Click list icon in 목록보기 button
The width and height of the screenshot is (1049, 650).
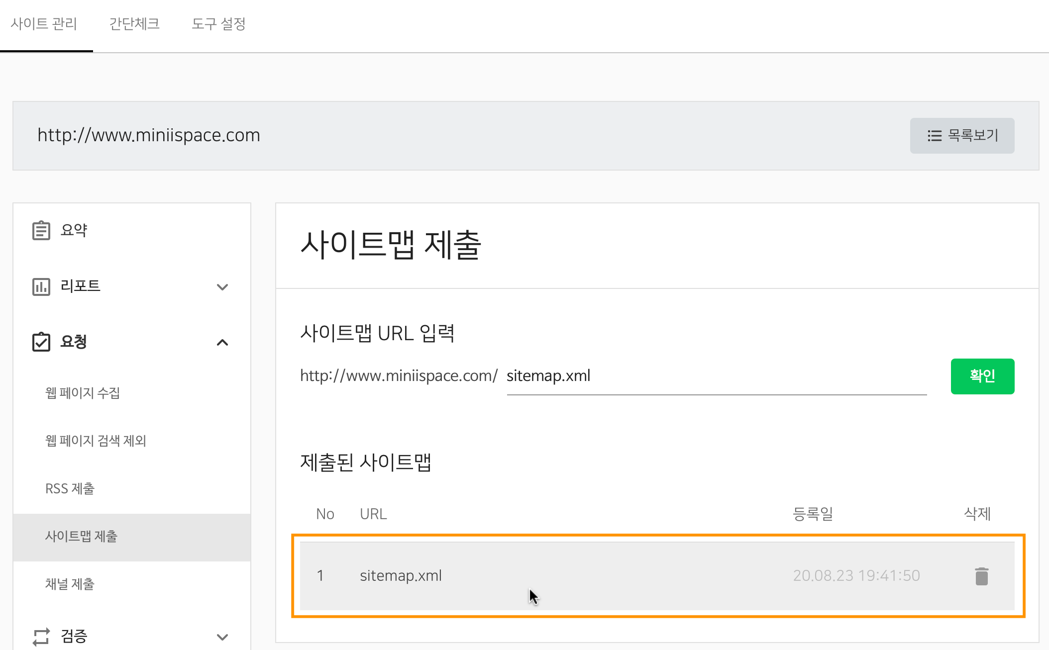tap(935, 136)
